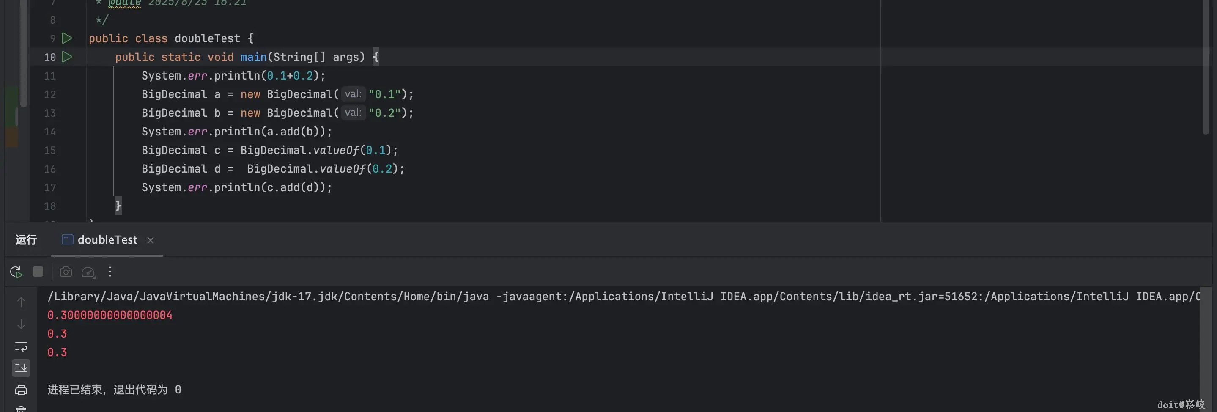Clear console with the trash icon
Viewport: 1217px width, 412px height.
(x=21, y=409)
